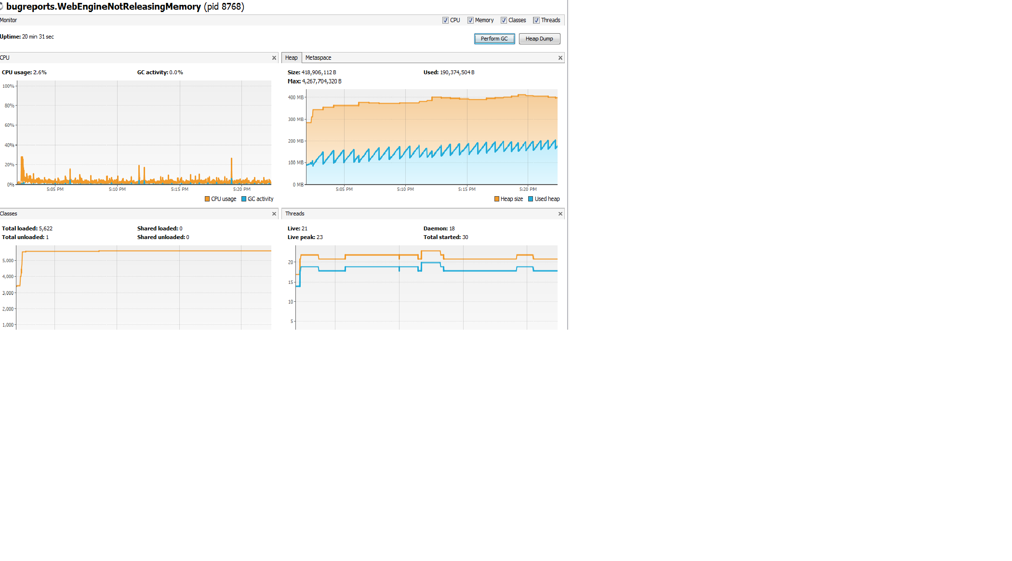The width and height of the screenshot is (1012, 561).
Task: Click the Monitor header label
Action: pyautogui.click(x=9, y=20)
